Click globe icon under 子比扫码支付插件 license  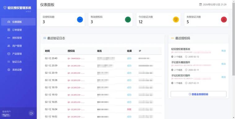pos(172,83)
